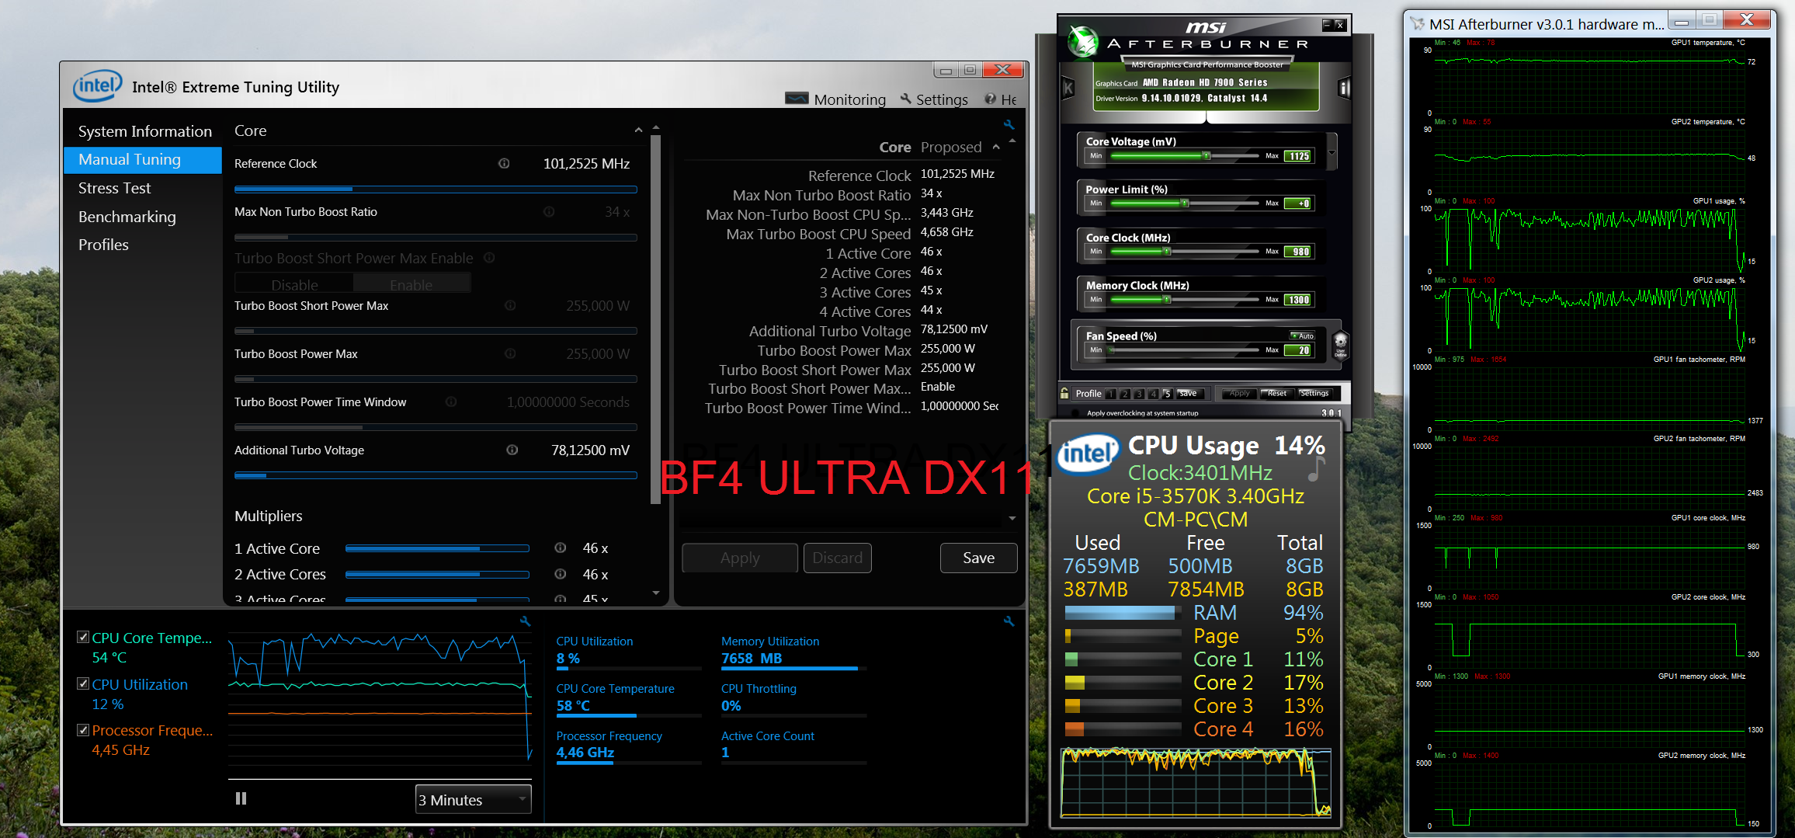The height and width of the screenshot is (838, 1795).
Task: Reset Afterburner settings
Action: coord(1277,394)
